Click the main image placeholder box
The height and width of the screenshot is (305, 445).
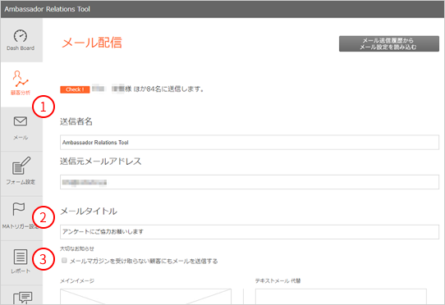pyautogui.click(x=145, y=297)
